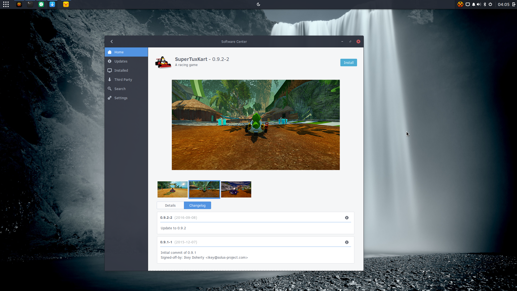Viewport: 517px width, 291px height.
Task: Minimize the Software Center window
Action: 342,41
